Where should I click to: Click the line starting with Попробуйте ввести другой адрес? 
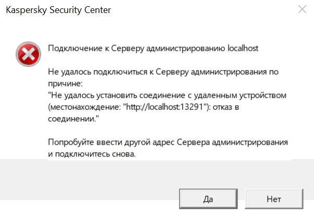pos(168,142)
